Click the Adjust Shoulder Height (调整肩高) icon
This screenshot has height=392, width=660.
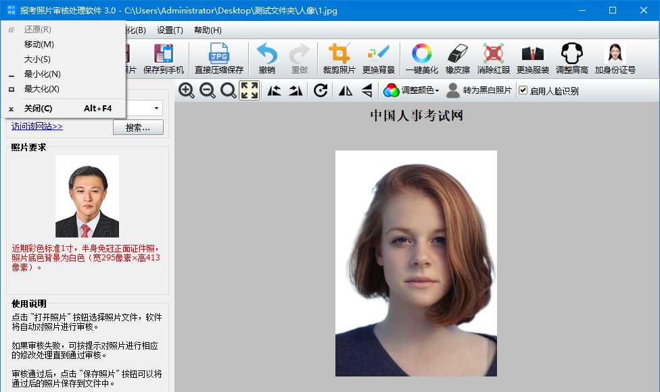click(571, 59)
